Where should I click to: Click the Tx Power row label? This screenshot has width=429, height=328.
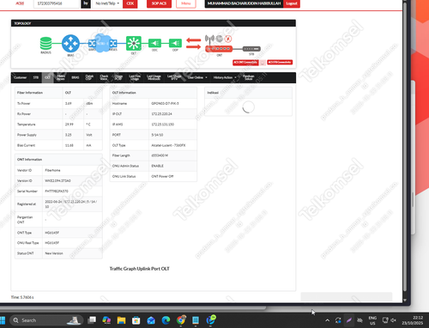tap(24, 104)
